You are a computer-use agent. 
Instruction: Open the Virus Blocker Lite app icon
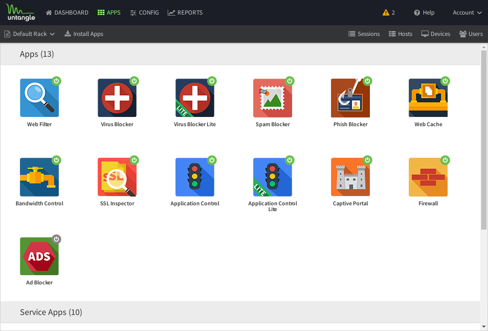tap(195, 98)
